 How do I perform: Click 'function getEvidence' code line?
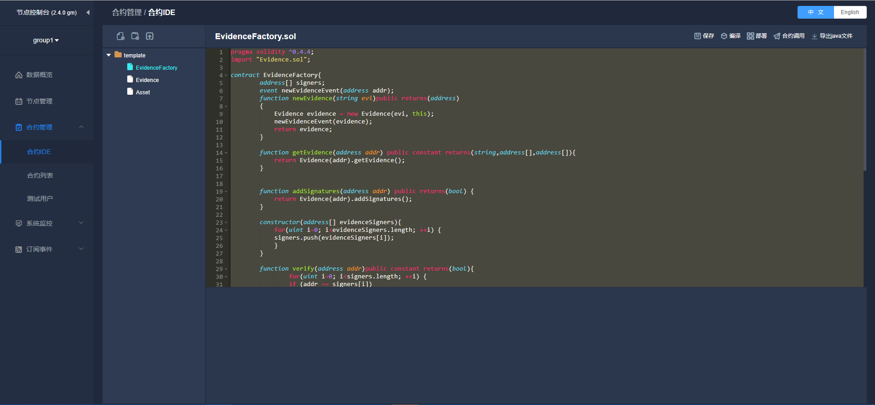pyautogui.click(x=417, y=153)
